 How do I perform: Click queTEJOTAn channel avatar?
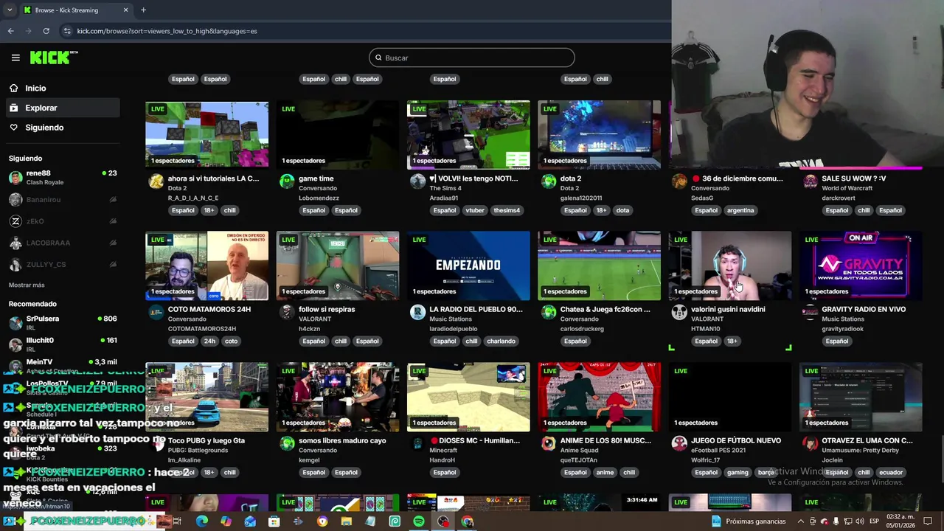(548, 443)
